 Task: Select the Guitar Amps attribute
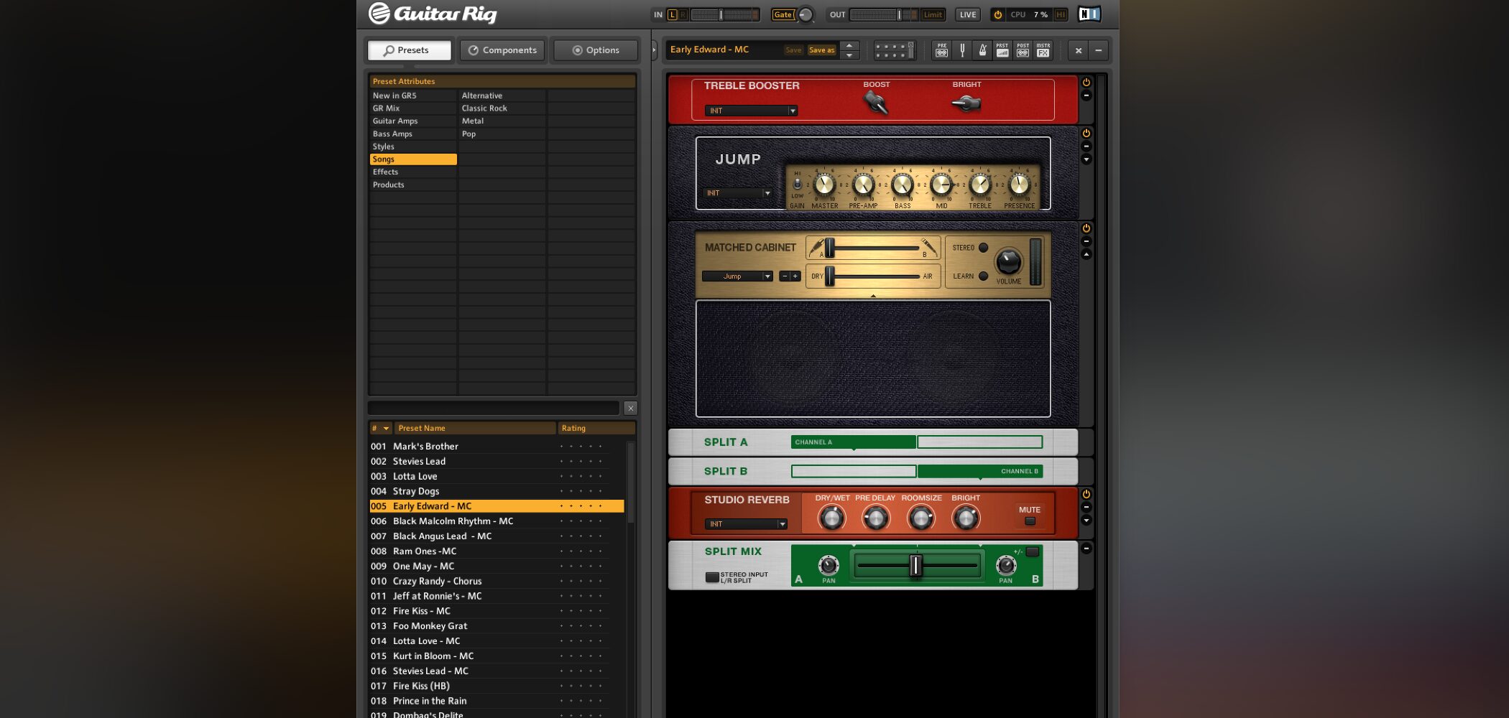[x=413, y=121]
